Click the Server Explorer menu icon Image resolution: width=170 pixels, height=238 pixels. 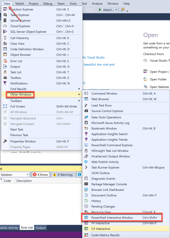click(x=5, y=21)
